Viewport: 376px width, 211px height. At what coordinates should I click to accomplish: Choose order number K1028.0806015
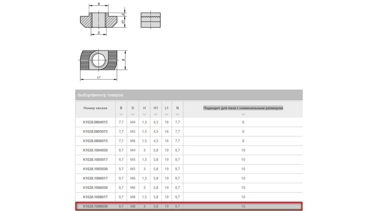[95, 141]
